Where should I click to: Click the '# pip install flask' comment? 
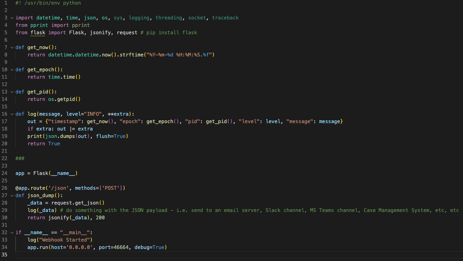169,33
